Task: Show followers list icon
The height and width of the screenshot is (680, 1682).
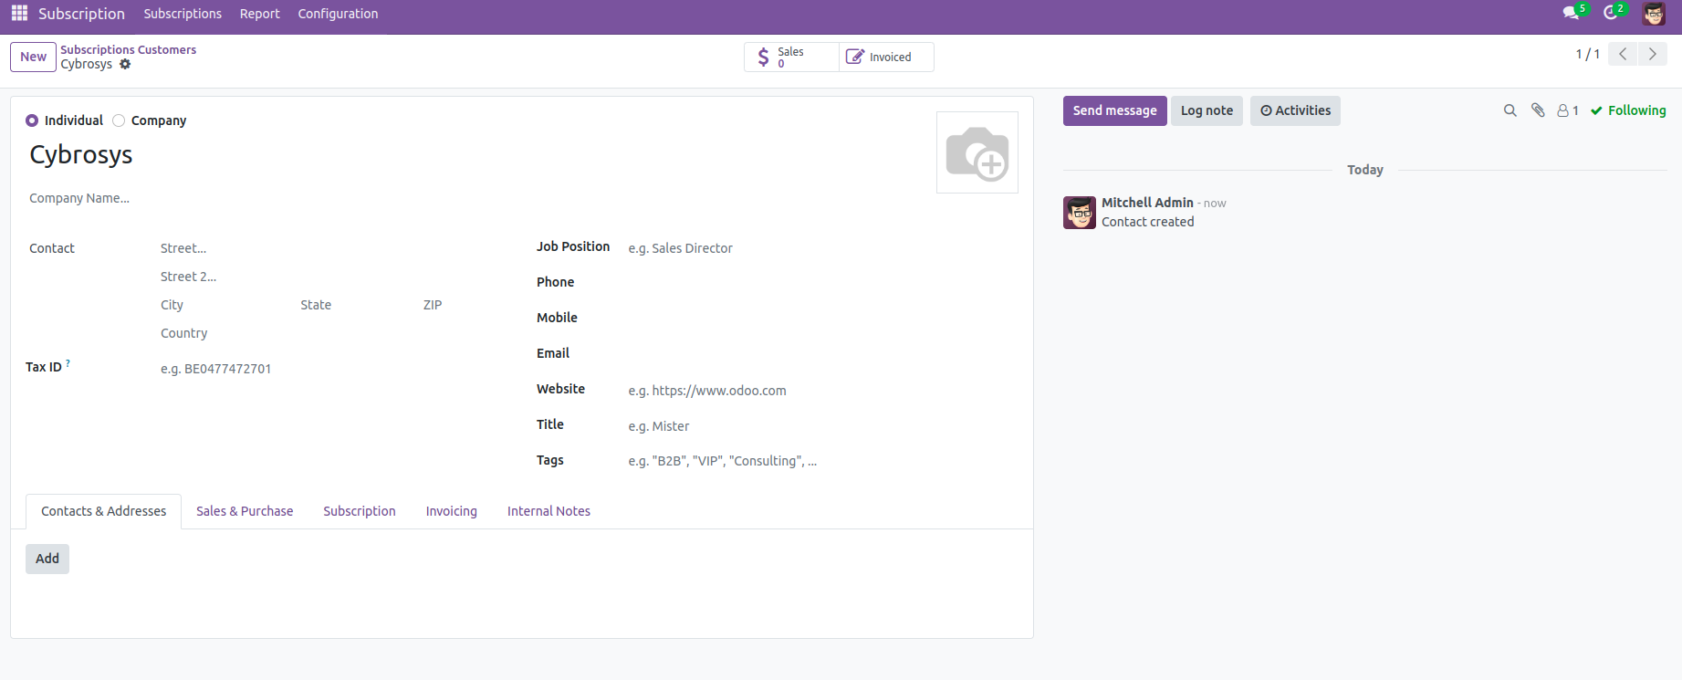Action: click(1568, 110)
